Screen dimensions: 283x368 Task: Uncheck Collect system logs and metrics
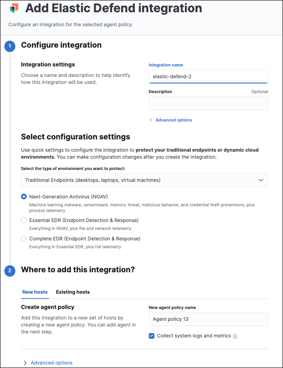[x=151, y=336]
